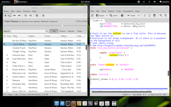This screenshot has height=107, width=171.
Task: Open the GtkRC syntax language dropdown
Action: point(126,94)
